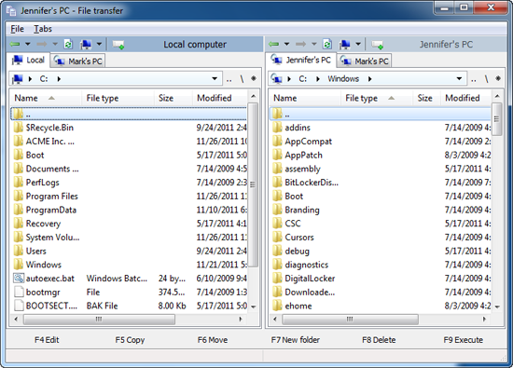This screenshot has height=368, width=513.
Task: Click the forward arrow in the Local computer toolbar
Action: click(42, 44)
